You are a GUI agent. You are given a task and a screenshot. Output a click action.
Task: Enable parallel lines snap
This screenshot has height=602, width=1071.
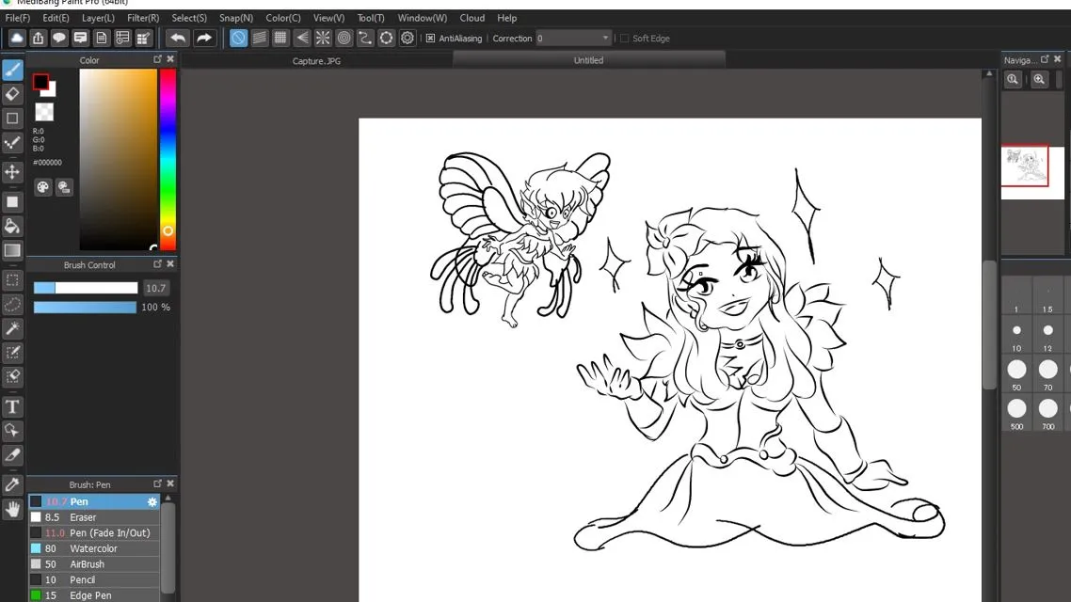260,39
